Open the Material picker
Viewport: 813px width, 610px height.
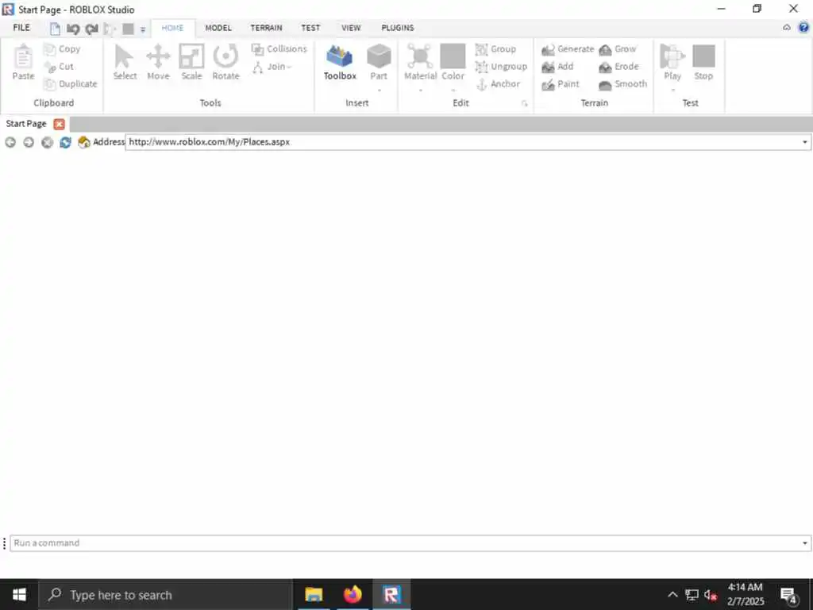click(421, 62)
